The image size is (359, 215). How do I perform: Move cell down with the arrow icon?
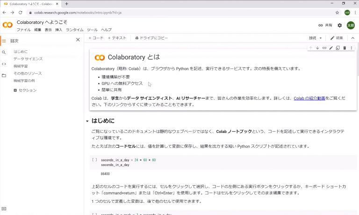(x=317, y=48)
